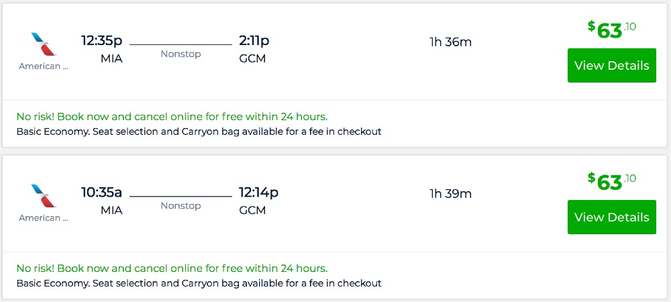The image size is (671, 302).
Task: Click the Nonstop label on the 10:35a flight
Action: pos(180,206)
